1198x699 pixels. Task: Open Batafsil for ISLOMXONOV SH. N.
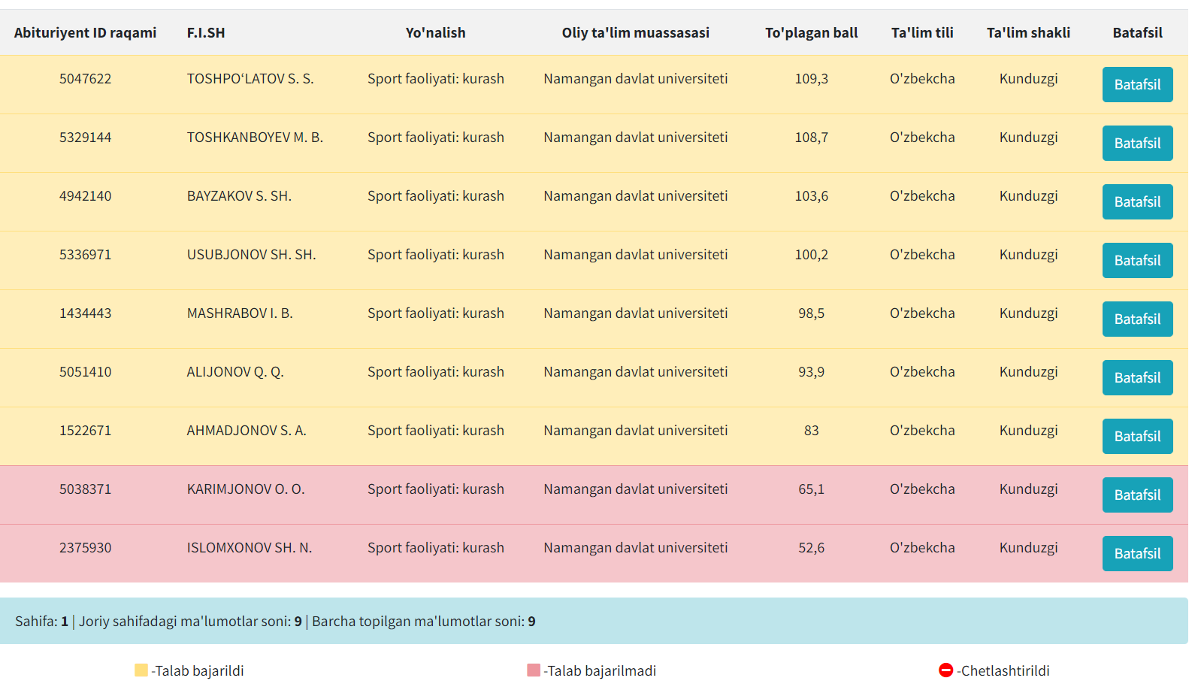(1137, 554)
